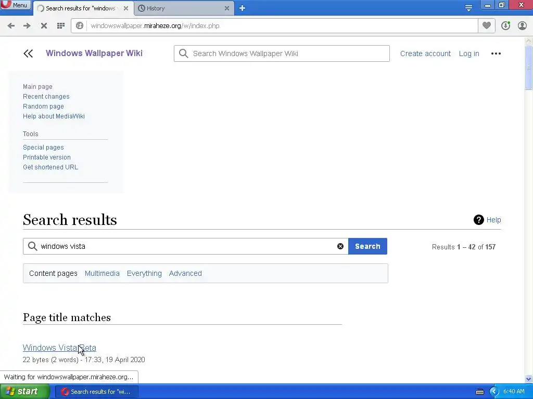The width and height of the screenshot is (533, 399).
Task: Click the site info globe icon
Action: [80, 26]
